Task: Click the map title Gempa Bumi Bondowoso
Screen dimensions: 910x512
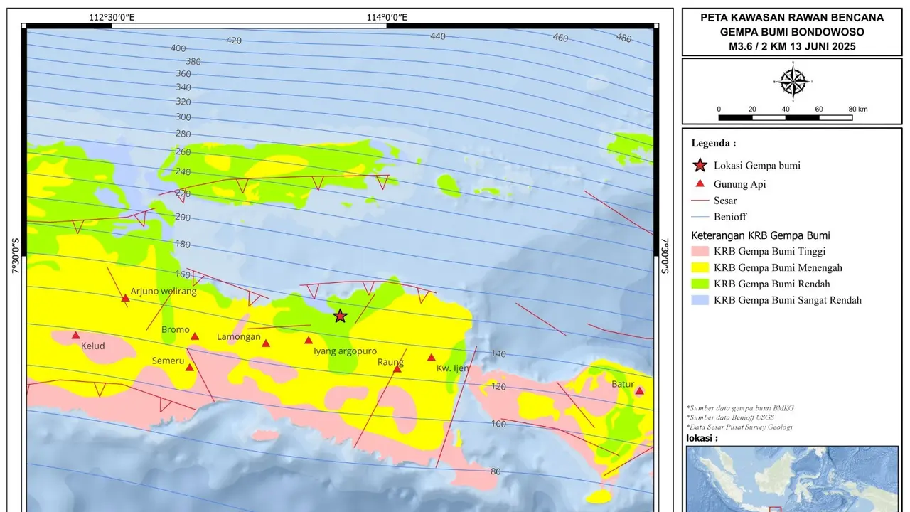Action: (792, 32)
